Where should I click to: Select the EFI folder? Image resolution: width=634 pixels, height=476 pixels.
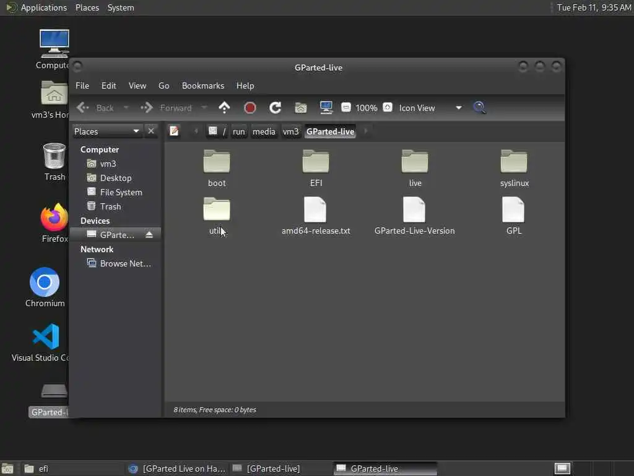click(x=316, y=169)
